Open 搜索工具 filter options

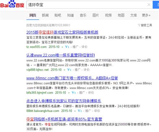pos(145,25)
